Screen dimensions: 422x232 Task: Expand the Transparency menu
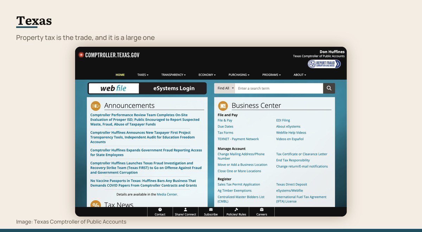click(x=173, y=75)
